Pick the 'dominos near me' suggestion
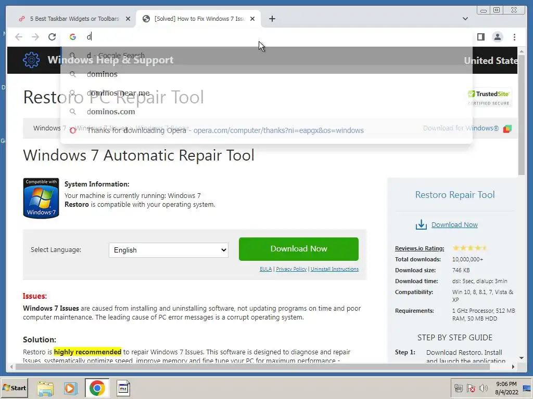Image resolution: width=533 pixels, height=399 pixels. [266, 93]
